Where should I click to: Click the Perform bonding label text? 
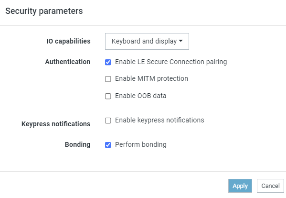pos(141,144)
